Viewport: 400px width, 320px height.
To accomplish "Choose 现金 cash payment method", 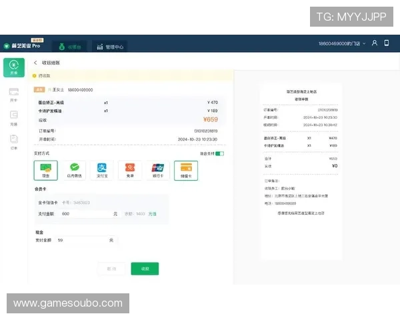I will [45, 171].
